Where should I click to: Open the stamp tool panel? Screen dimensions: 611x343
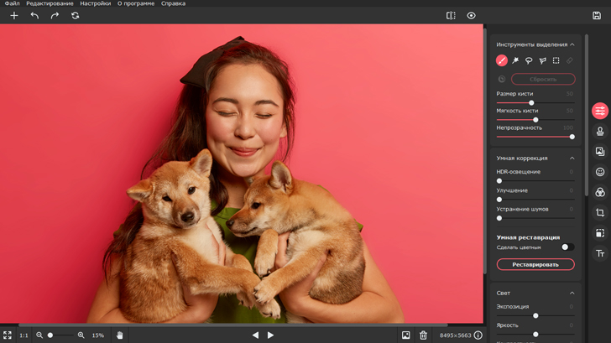[x=600, y=132]
